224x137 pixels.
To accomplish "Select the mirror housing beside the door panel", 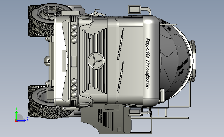I will [135, 113].
